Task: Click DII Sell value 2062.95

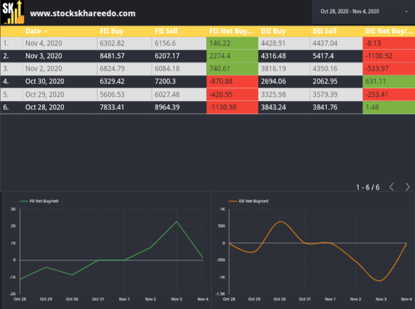Action: tap(325, 81)
